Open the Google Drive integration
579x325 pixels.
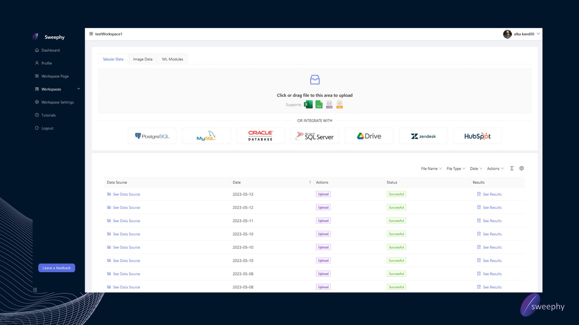pyautogui.click(x=369, y=136)
